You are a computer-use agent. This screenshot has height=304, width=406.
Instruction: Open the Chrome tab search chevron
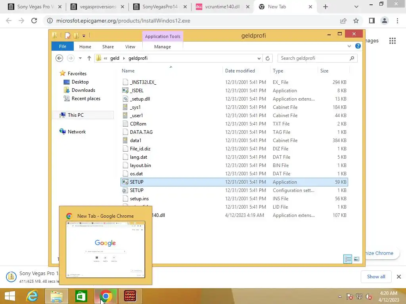[356, 7]
